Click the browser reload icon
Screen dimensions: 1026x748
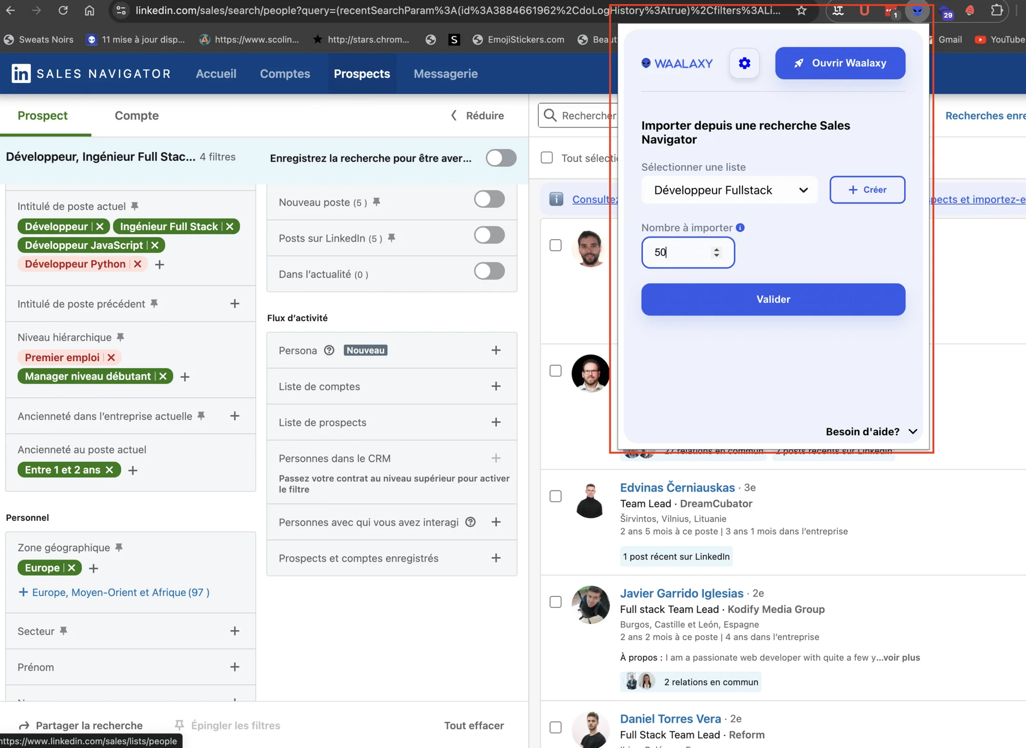pyautogui.click(x=63, y=10)
